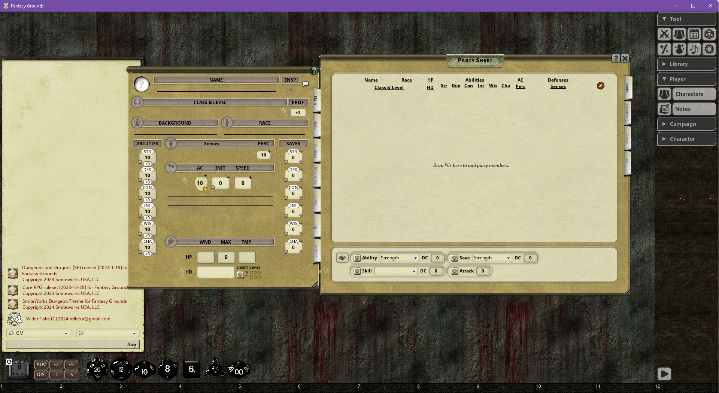Click the Party Sheet help question-mark icon
719x393 pixels.
click(616, 58)
